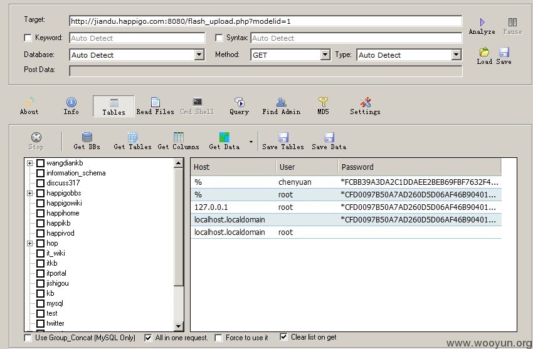Screen dimensions: 533x349
Task: Sort by the Password column header
Action: tap(420, 167)
